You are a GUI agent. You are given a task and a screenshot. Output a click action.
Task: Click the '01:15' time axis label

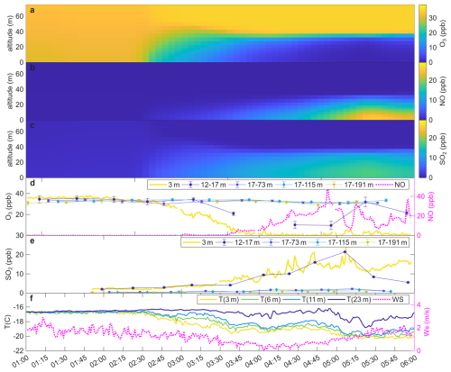point(40,361)
